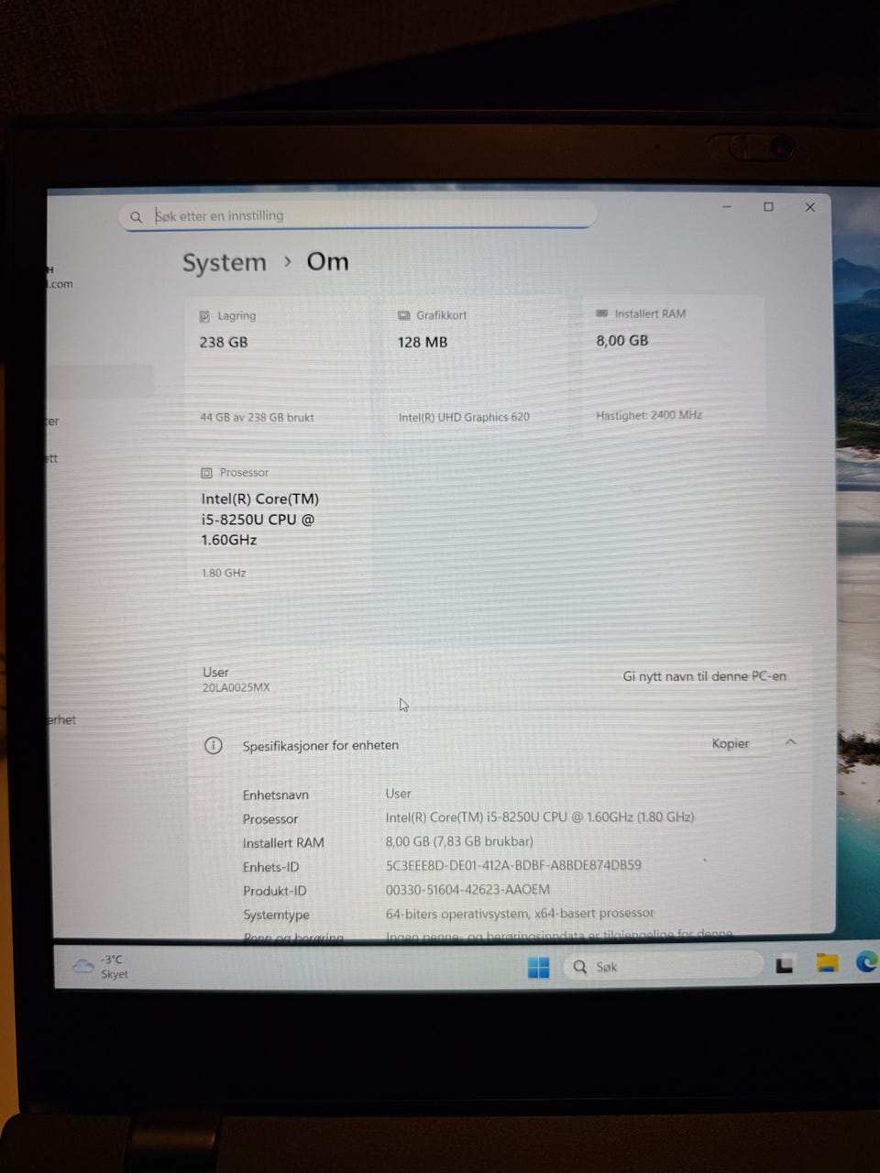
Task: Click the Prosessor chip icon
Action: tap(206, 473)
